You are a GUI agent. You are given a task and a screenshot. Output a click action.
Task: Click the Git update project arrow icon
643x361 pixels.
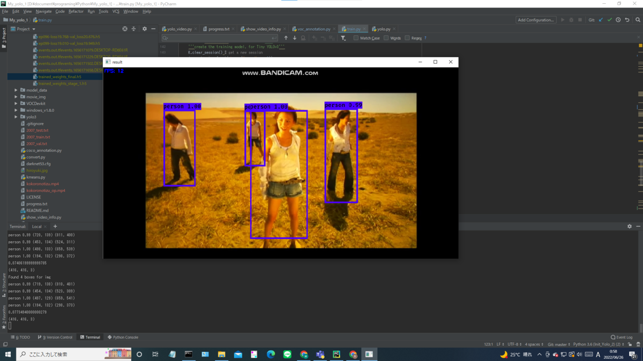601,20
